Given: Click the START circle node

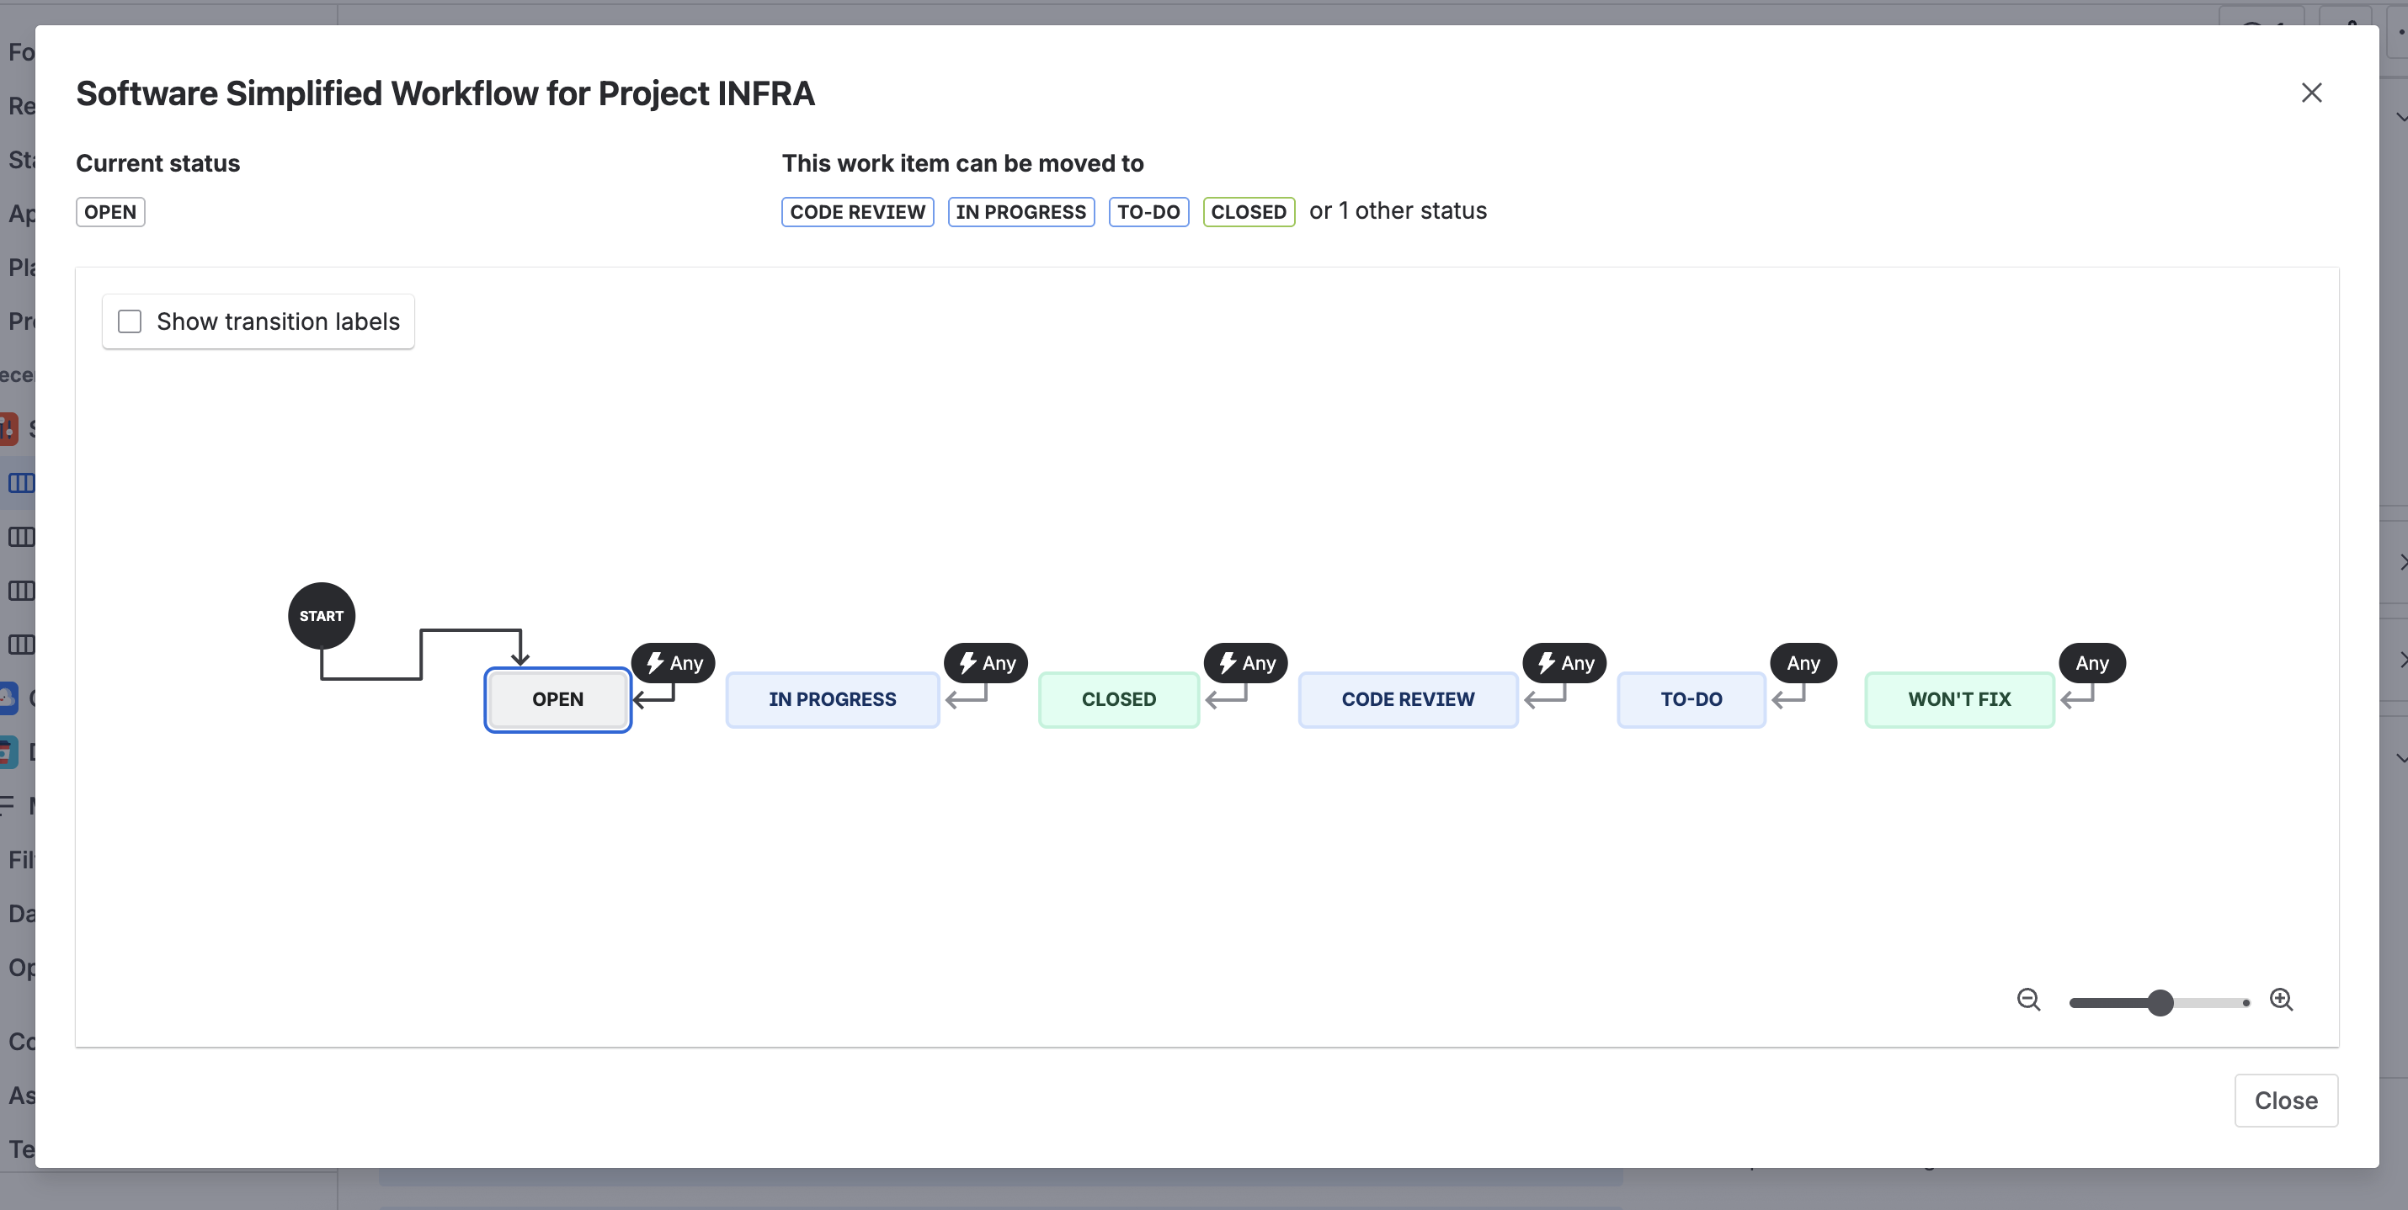Looking at the screenshot, I should pos(322,616).
